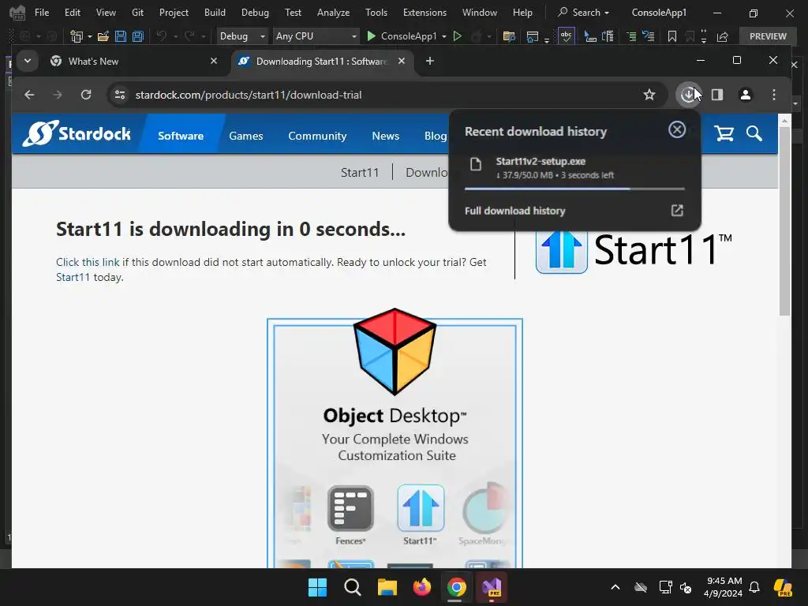Click Start11v2-setup.exe download entry
Screen dimensions: 808x606
[574, 168]
